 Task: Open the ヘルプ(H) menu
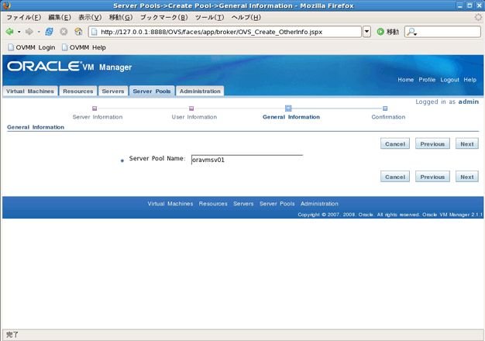(246, 17)
